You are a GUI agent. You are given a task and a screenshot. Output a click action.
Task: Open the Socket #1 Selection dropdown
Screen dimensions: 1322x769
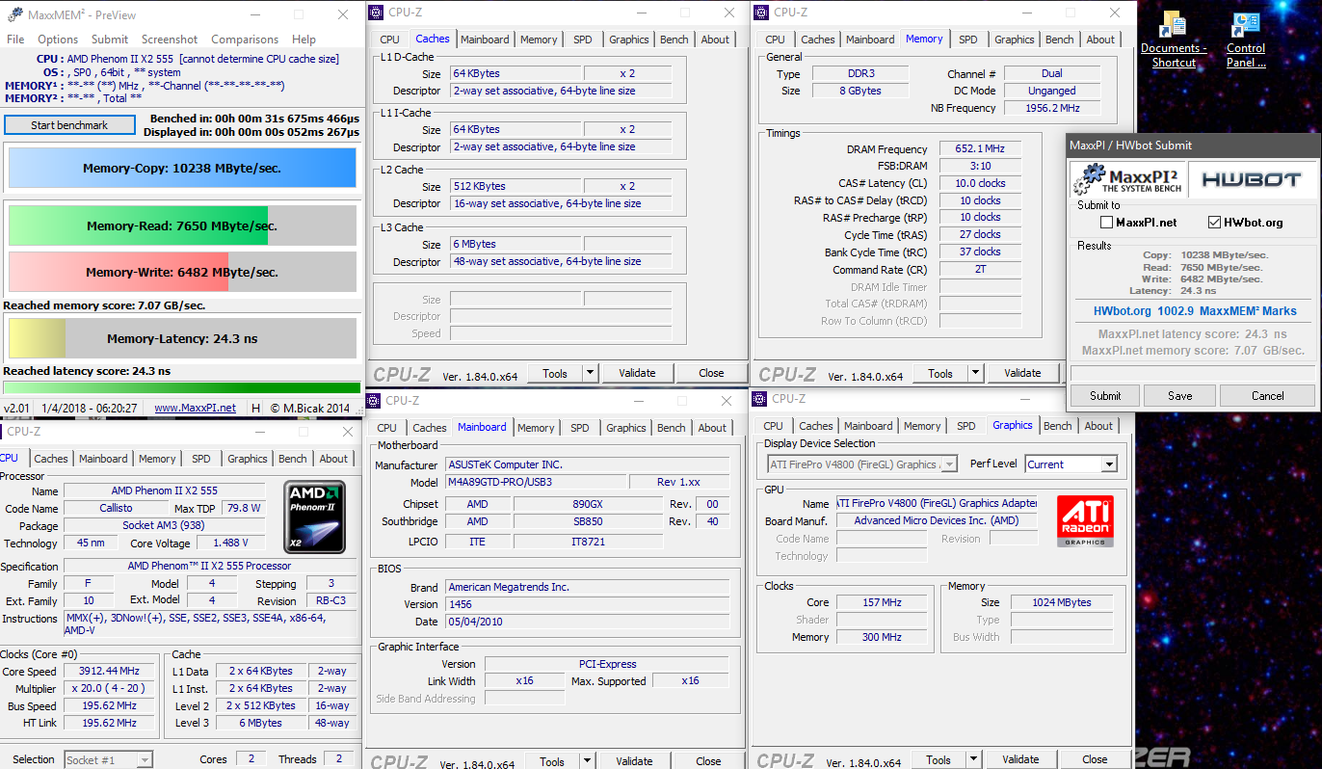(144, 760)
